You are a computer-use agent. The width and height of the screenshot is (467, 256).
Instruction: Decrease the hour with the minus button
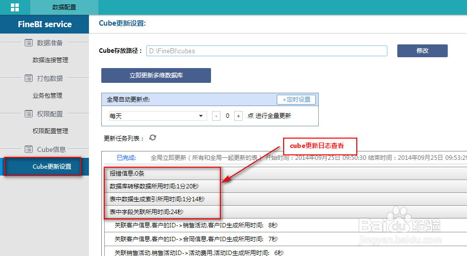pos(216,116)
